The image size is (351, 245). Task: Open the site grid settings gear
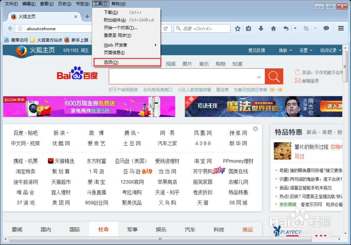256,129
